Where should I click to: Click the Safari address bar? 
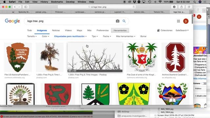click(x=97, y=7)
